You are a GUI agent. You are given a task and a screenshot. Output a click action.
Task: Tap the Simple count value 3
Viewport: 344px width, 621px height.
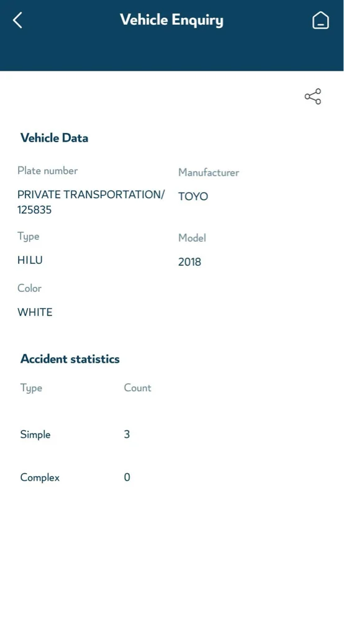tap(127, 435)
